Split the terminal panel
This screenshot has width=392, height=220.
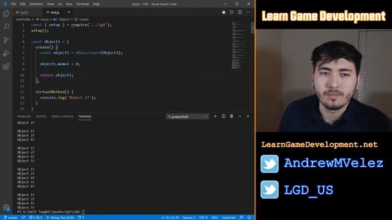click(224, 116)
